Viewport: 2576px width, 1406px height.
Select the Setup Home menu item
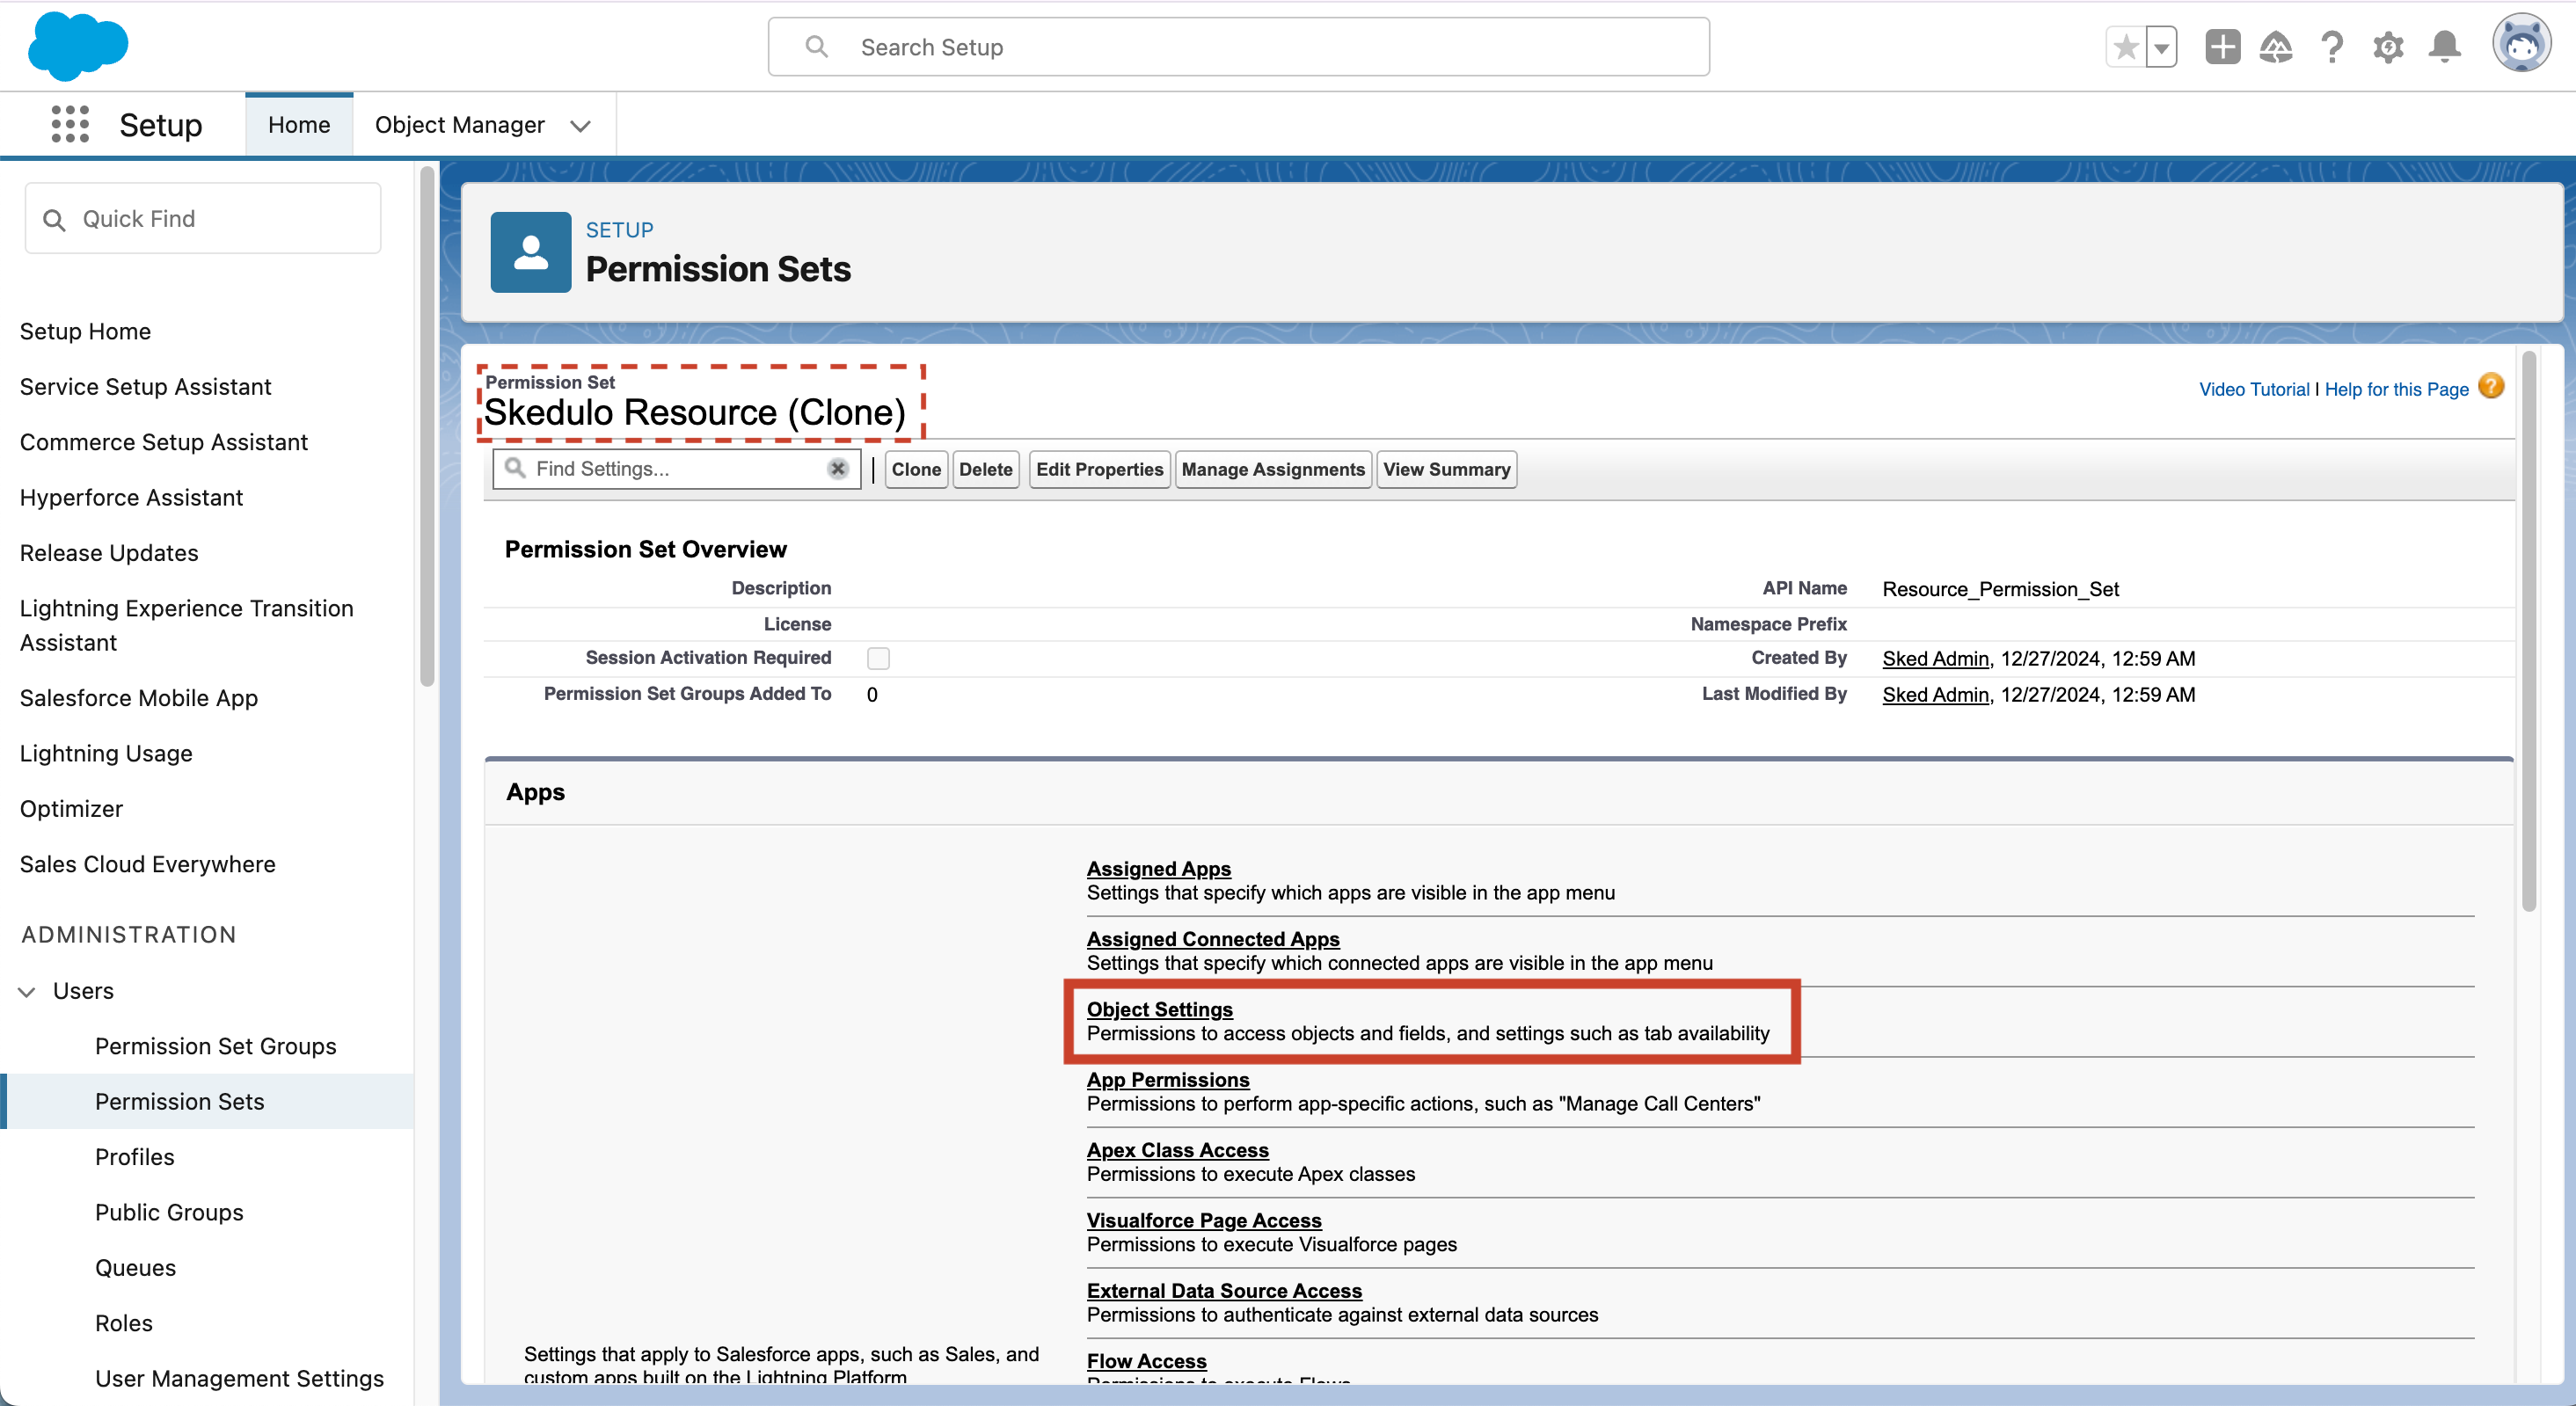tap(84, 329)
